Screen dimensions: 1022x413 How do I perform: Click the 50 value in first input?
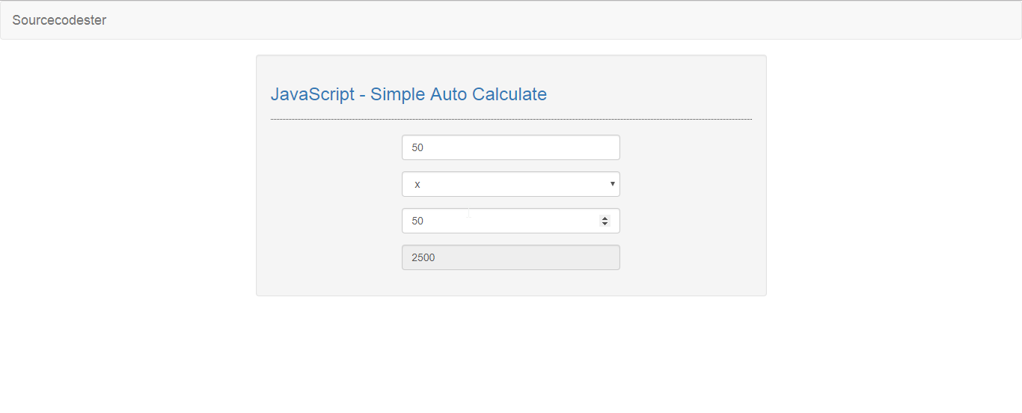point(417,147)
